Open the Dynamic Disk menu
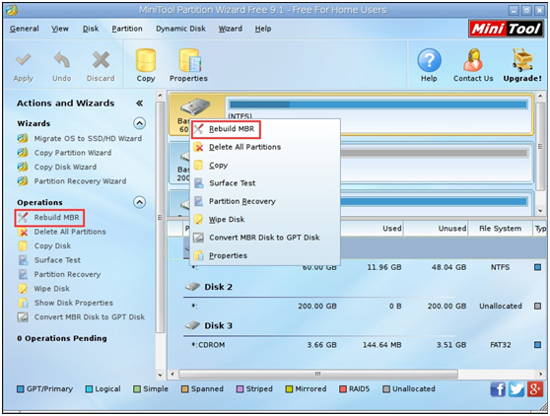550x416 pixels. click(180, 29)
